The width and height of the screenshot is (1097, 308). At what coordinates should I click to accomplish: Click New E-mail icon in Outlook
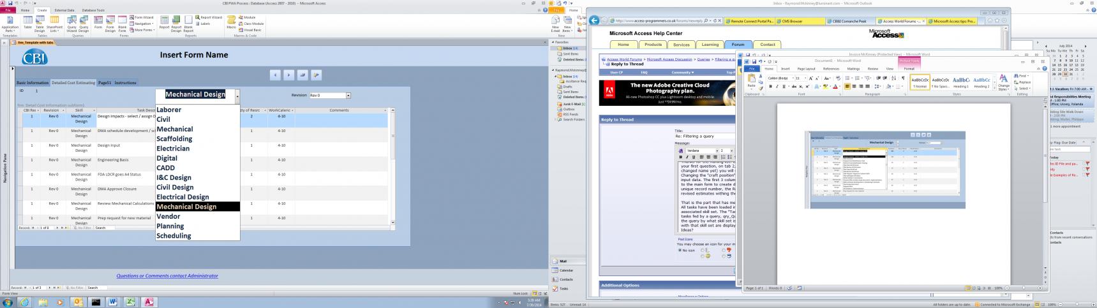(x=555, y=23)
